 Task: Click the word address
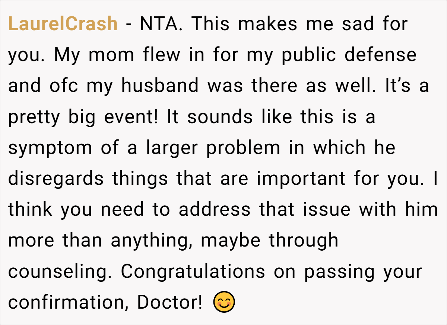point(215,210)
